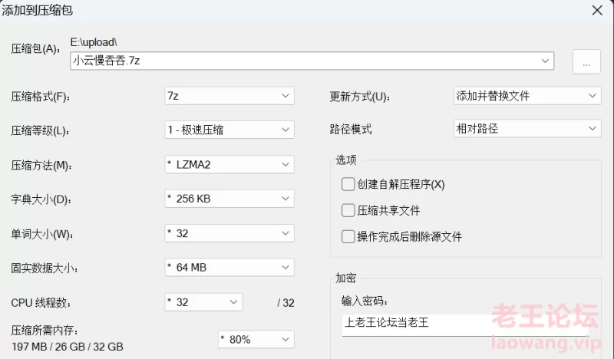614x359 pixels.
Task: Click the password input field
Action: 465,324
